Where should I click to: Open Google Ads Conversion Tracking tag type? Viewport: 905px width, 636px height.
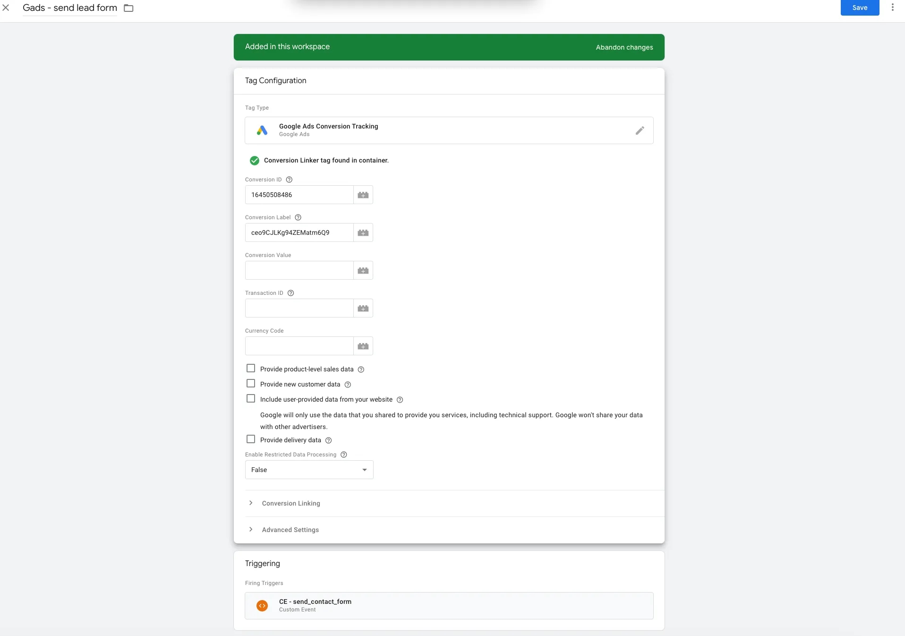(449, 130)
